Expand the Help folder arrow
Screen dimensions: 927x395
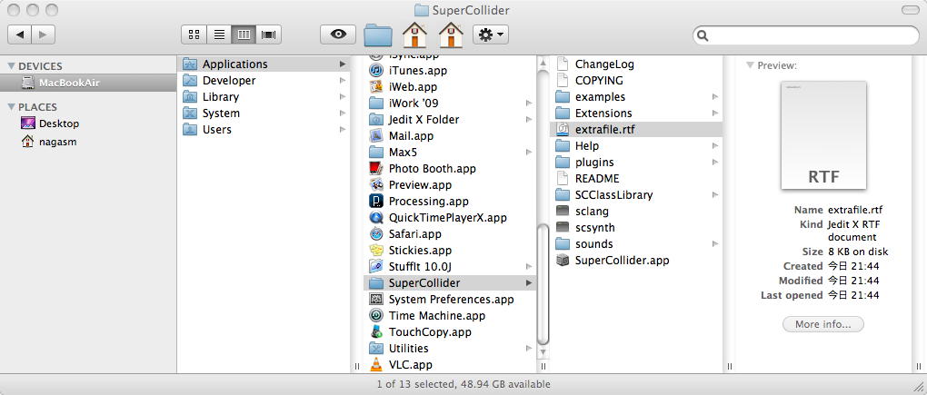[714, 146]
